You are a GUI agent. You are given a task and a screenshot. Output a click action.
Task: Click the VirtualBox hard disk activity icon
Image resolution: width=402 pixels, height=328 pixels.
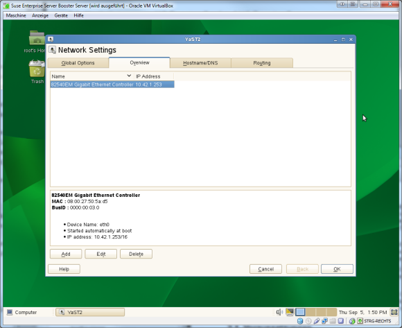point(300,321)
